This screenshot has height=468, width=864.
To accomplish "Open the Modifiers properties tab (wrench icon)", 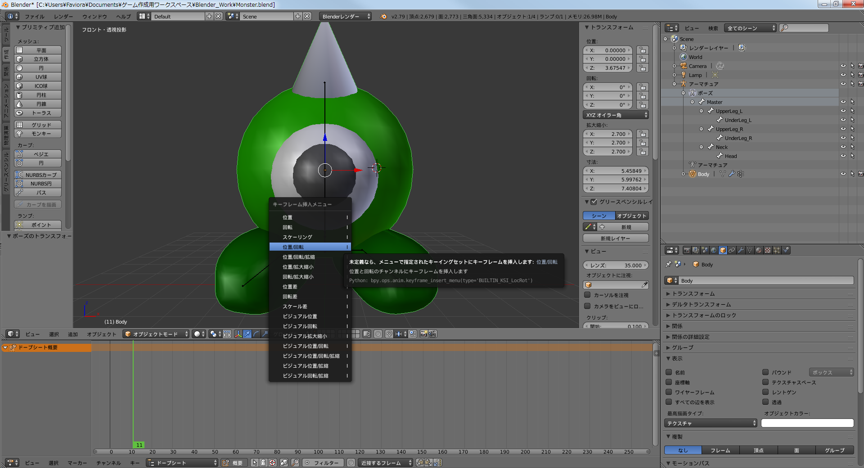I will click(x=741, y=250).
